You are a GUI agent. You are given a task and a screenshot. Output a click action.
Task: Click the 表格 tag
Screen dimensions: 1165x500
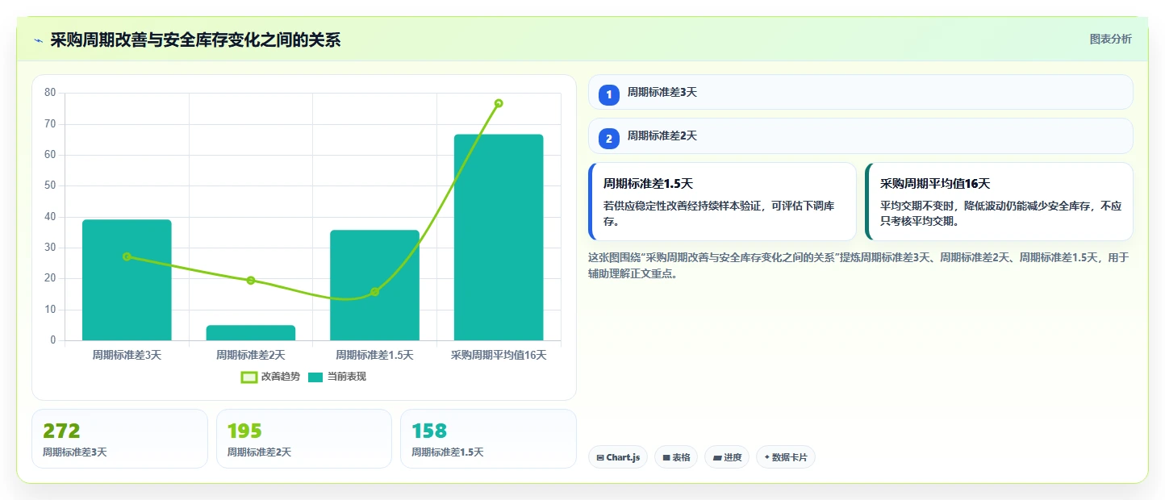point(676,457)
